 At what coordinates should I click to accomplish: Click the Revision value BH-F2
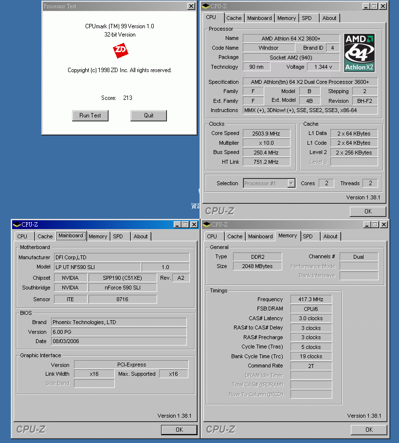point(364,101)
